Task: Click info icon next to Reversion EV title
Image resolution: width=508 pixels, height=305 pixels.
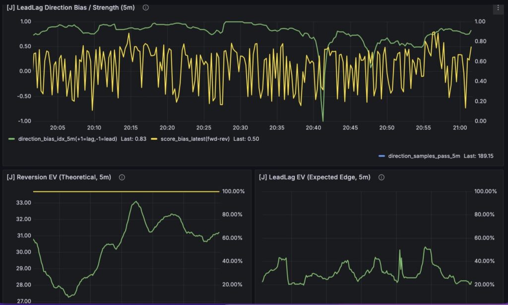Action: pyautogui.click(x=122, y=177)
